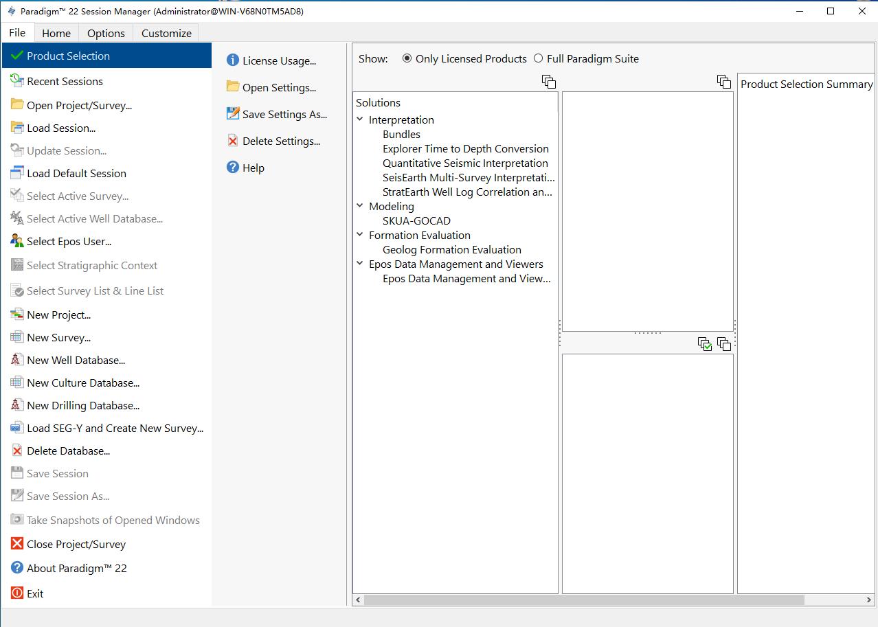Open Recent Sessions menu entry
This screenshot has width=878, height=627.
pos(107,81)
